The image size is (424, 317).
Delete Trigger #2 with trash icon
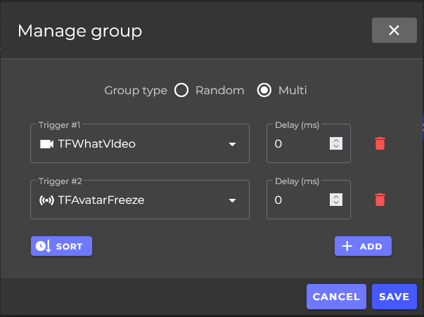click(380, 200)
